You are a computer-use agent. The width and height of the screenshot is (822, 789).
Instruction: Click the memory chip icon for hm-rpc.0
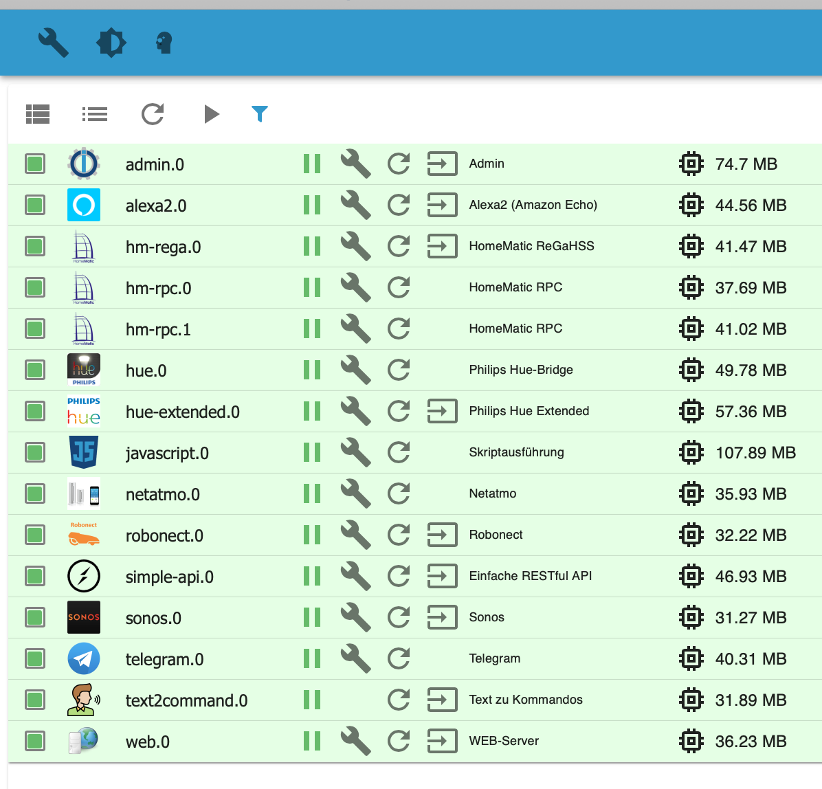[691, 287]
